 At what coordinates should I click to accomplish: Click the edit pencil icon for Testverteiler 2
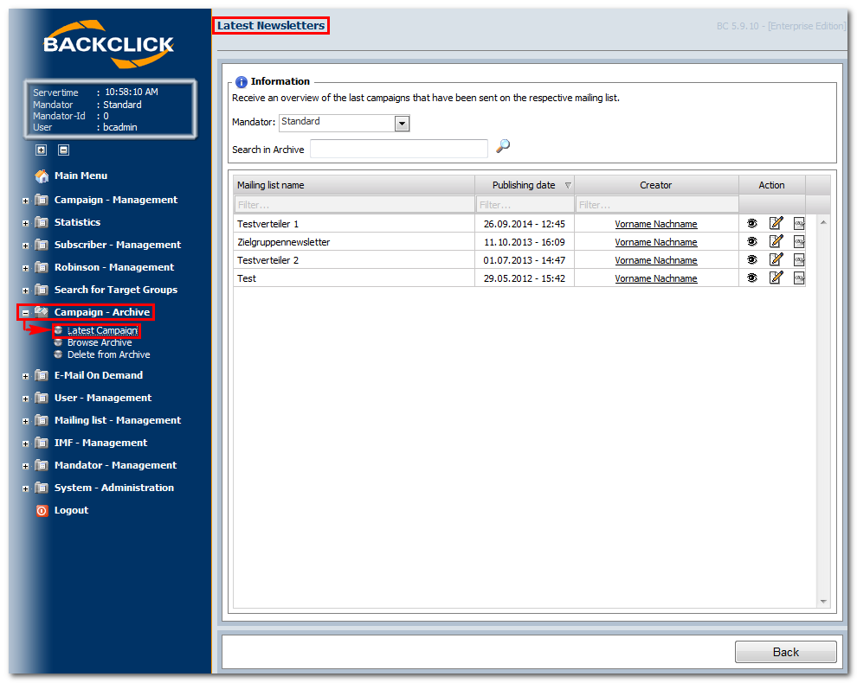776,259
